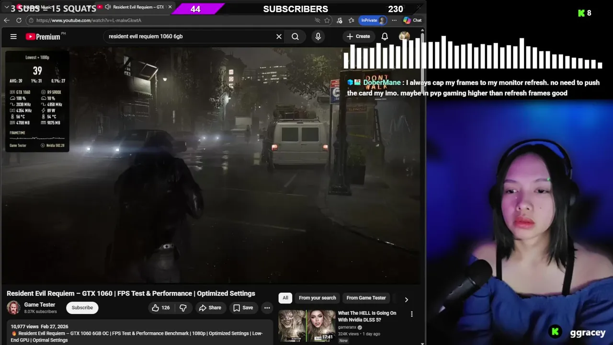
Task: Open more actions three-dot menu under the video
Action: click(267, 308)
